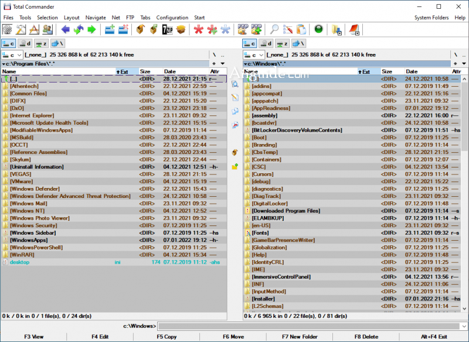The width and height of the screenshot is (469, 342).
Task: Open the gear configuration icon in the toolbar
Action: tap(7, 29)
